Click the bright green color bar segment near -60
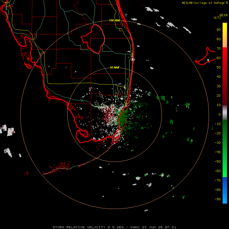Viewport: 229px width, 229px height. point(225,172)
